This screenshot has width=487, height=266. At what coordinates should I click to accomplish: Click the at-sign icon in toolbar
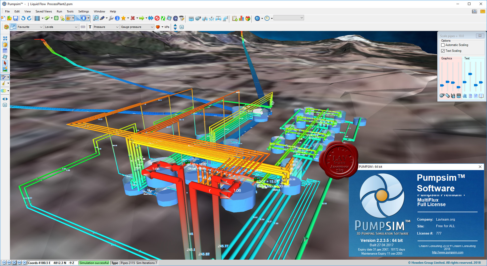tap(176, 18)
